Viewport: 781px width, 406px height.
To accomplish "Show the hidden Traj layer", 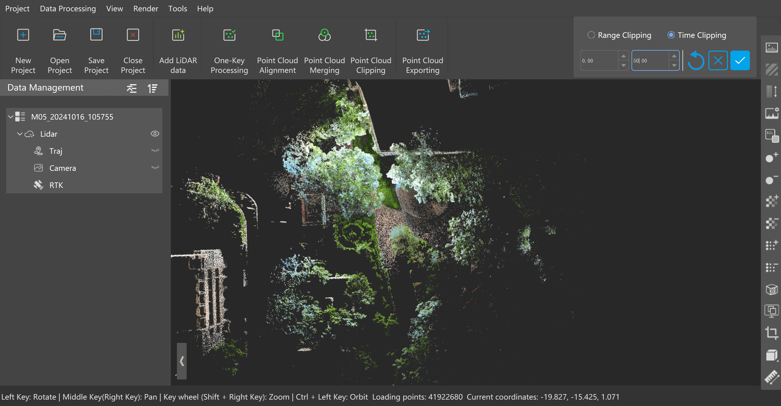I will [155, 151].
